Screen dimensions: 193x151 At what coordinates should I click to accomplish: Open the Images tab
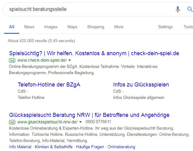click(x=51, y=27)
